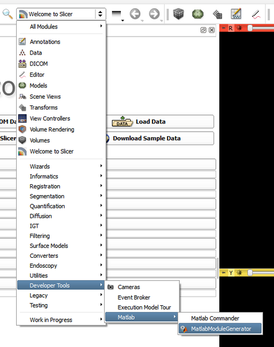
Task: Expand the Work in Progress category
Action: coord(61,320)
